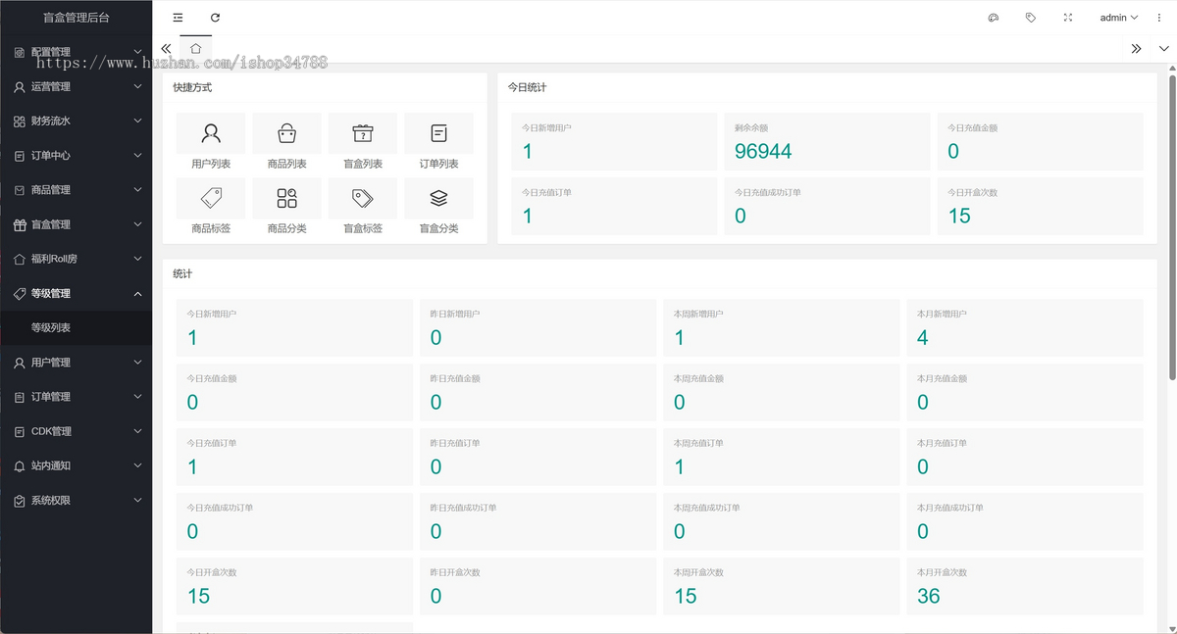Open the theme palette icon in the header
Image resolution: width=1177 pixels, height=634 pixels.
pyautogui.click(x=994, y=18)
